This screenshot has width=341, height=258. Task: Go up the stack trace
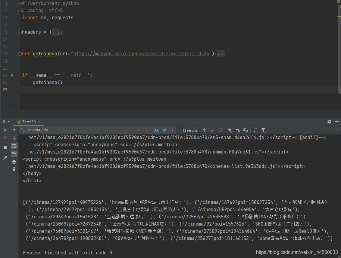coord(14,130)
